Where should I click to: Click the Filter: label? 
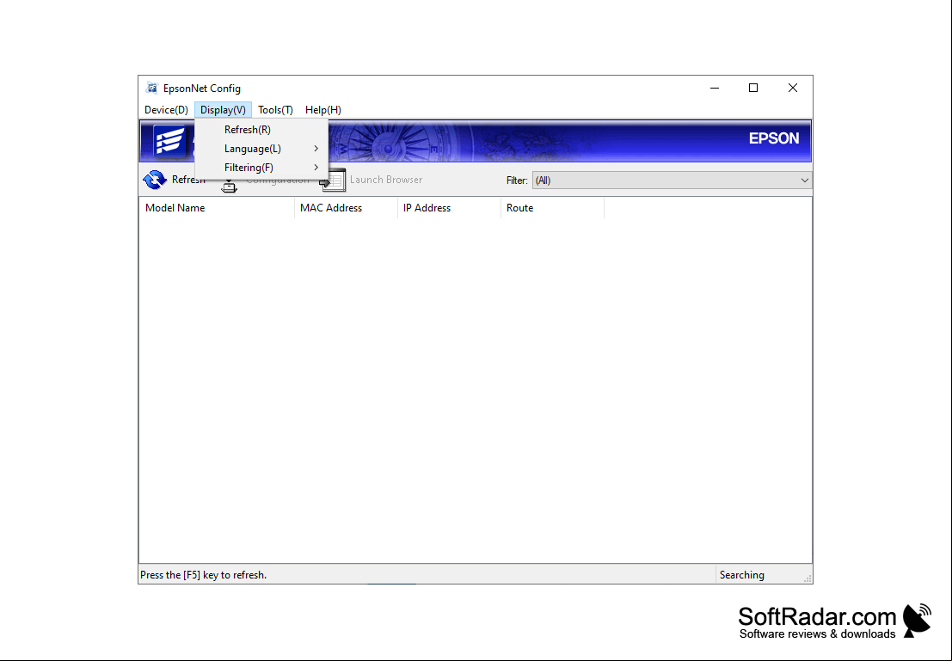click(x=517, y=181)
